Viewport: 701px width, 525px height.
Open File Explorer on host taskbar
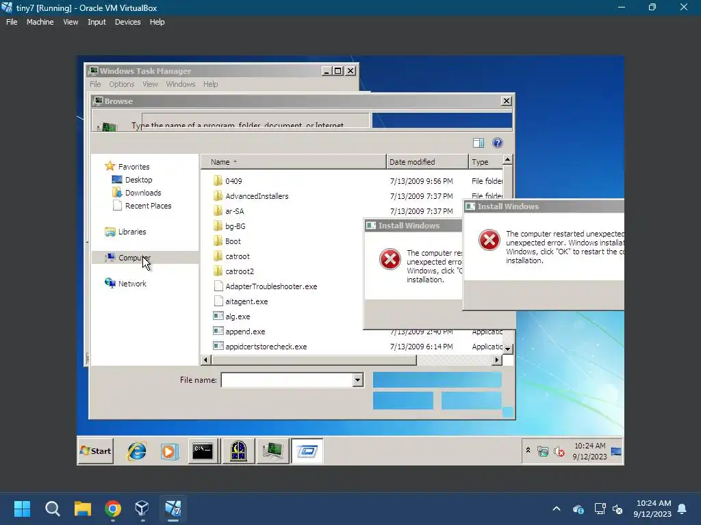(x=83, y=509)
